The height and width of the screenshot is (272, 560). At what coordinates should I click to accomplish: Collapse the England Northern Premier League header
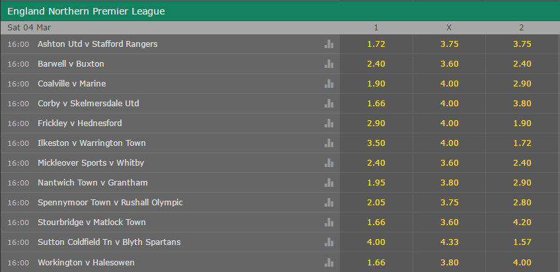pyautogui.click(x=280, y=11)
